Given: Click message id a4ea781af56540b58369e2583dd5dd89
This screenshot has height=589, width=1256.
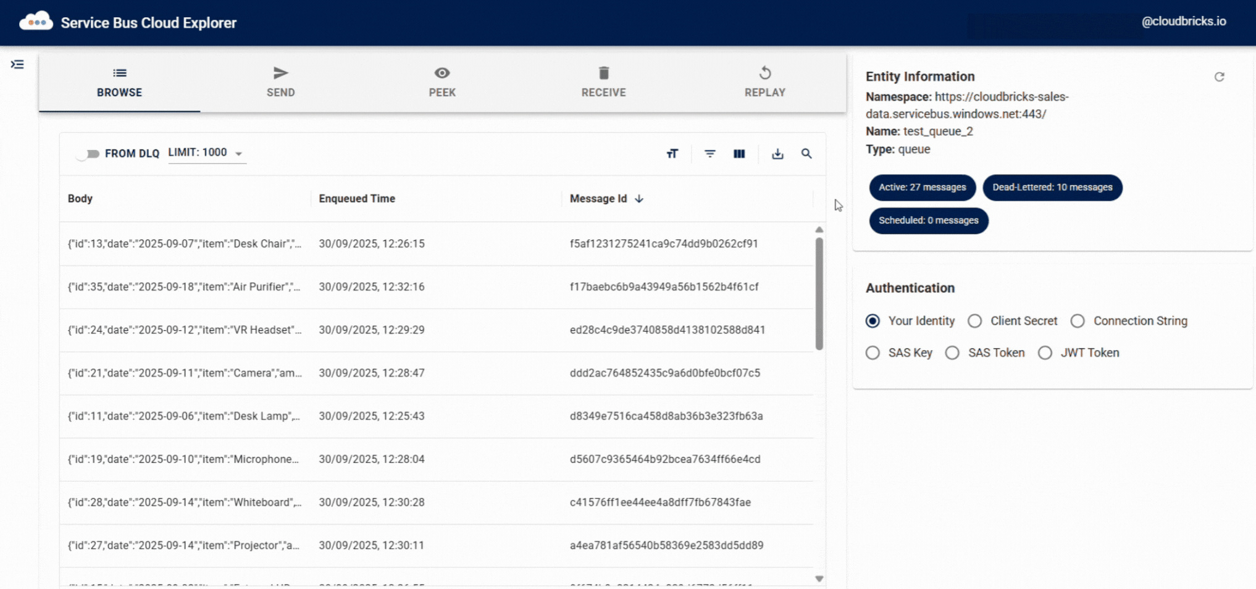Looking at the screenshot, I should [x=666, y=545].
